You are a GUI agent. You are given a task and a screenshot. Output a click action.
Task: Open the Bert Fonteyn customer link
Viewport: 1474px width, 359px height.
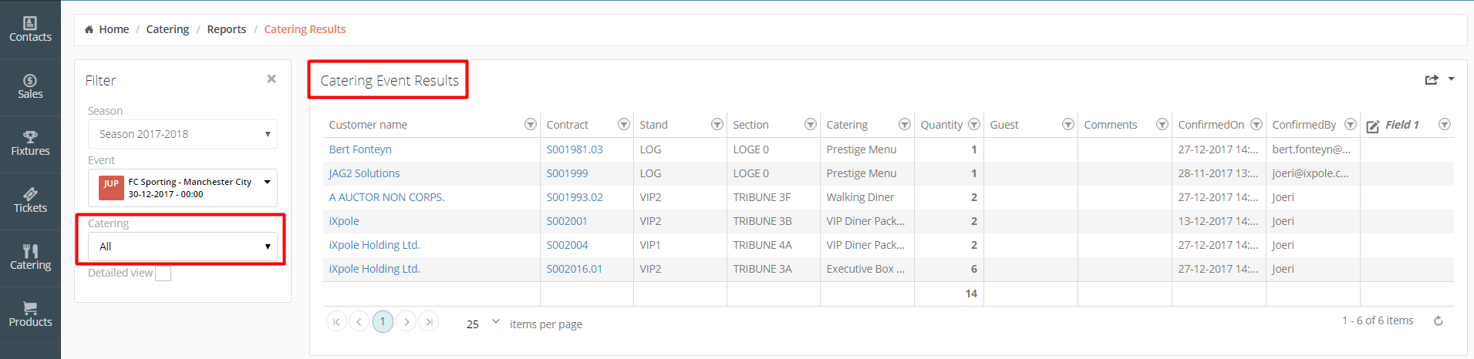(360, 149)
